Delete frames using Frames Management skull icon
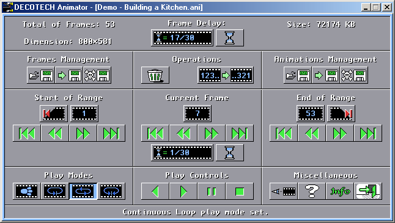395x223 pixels. (x=97, y=75)
